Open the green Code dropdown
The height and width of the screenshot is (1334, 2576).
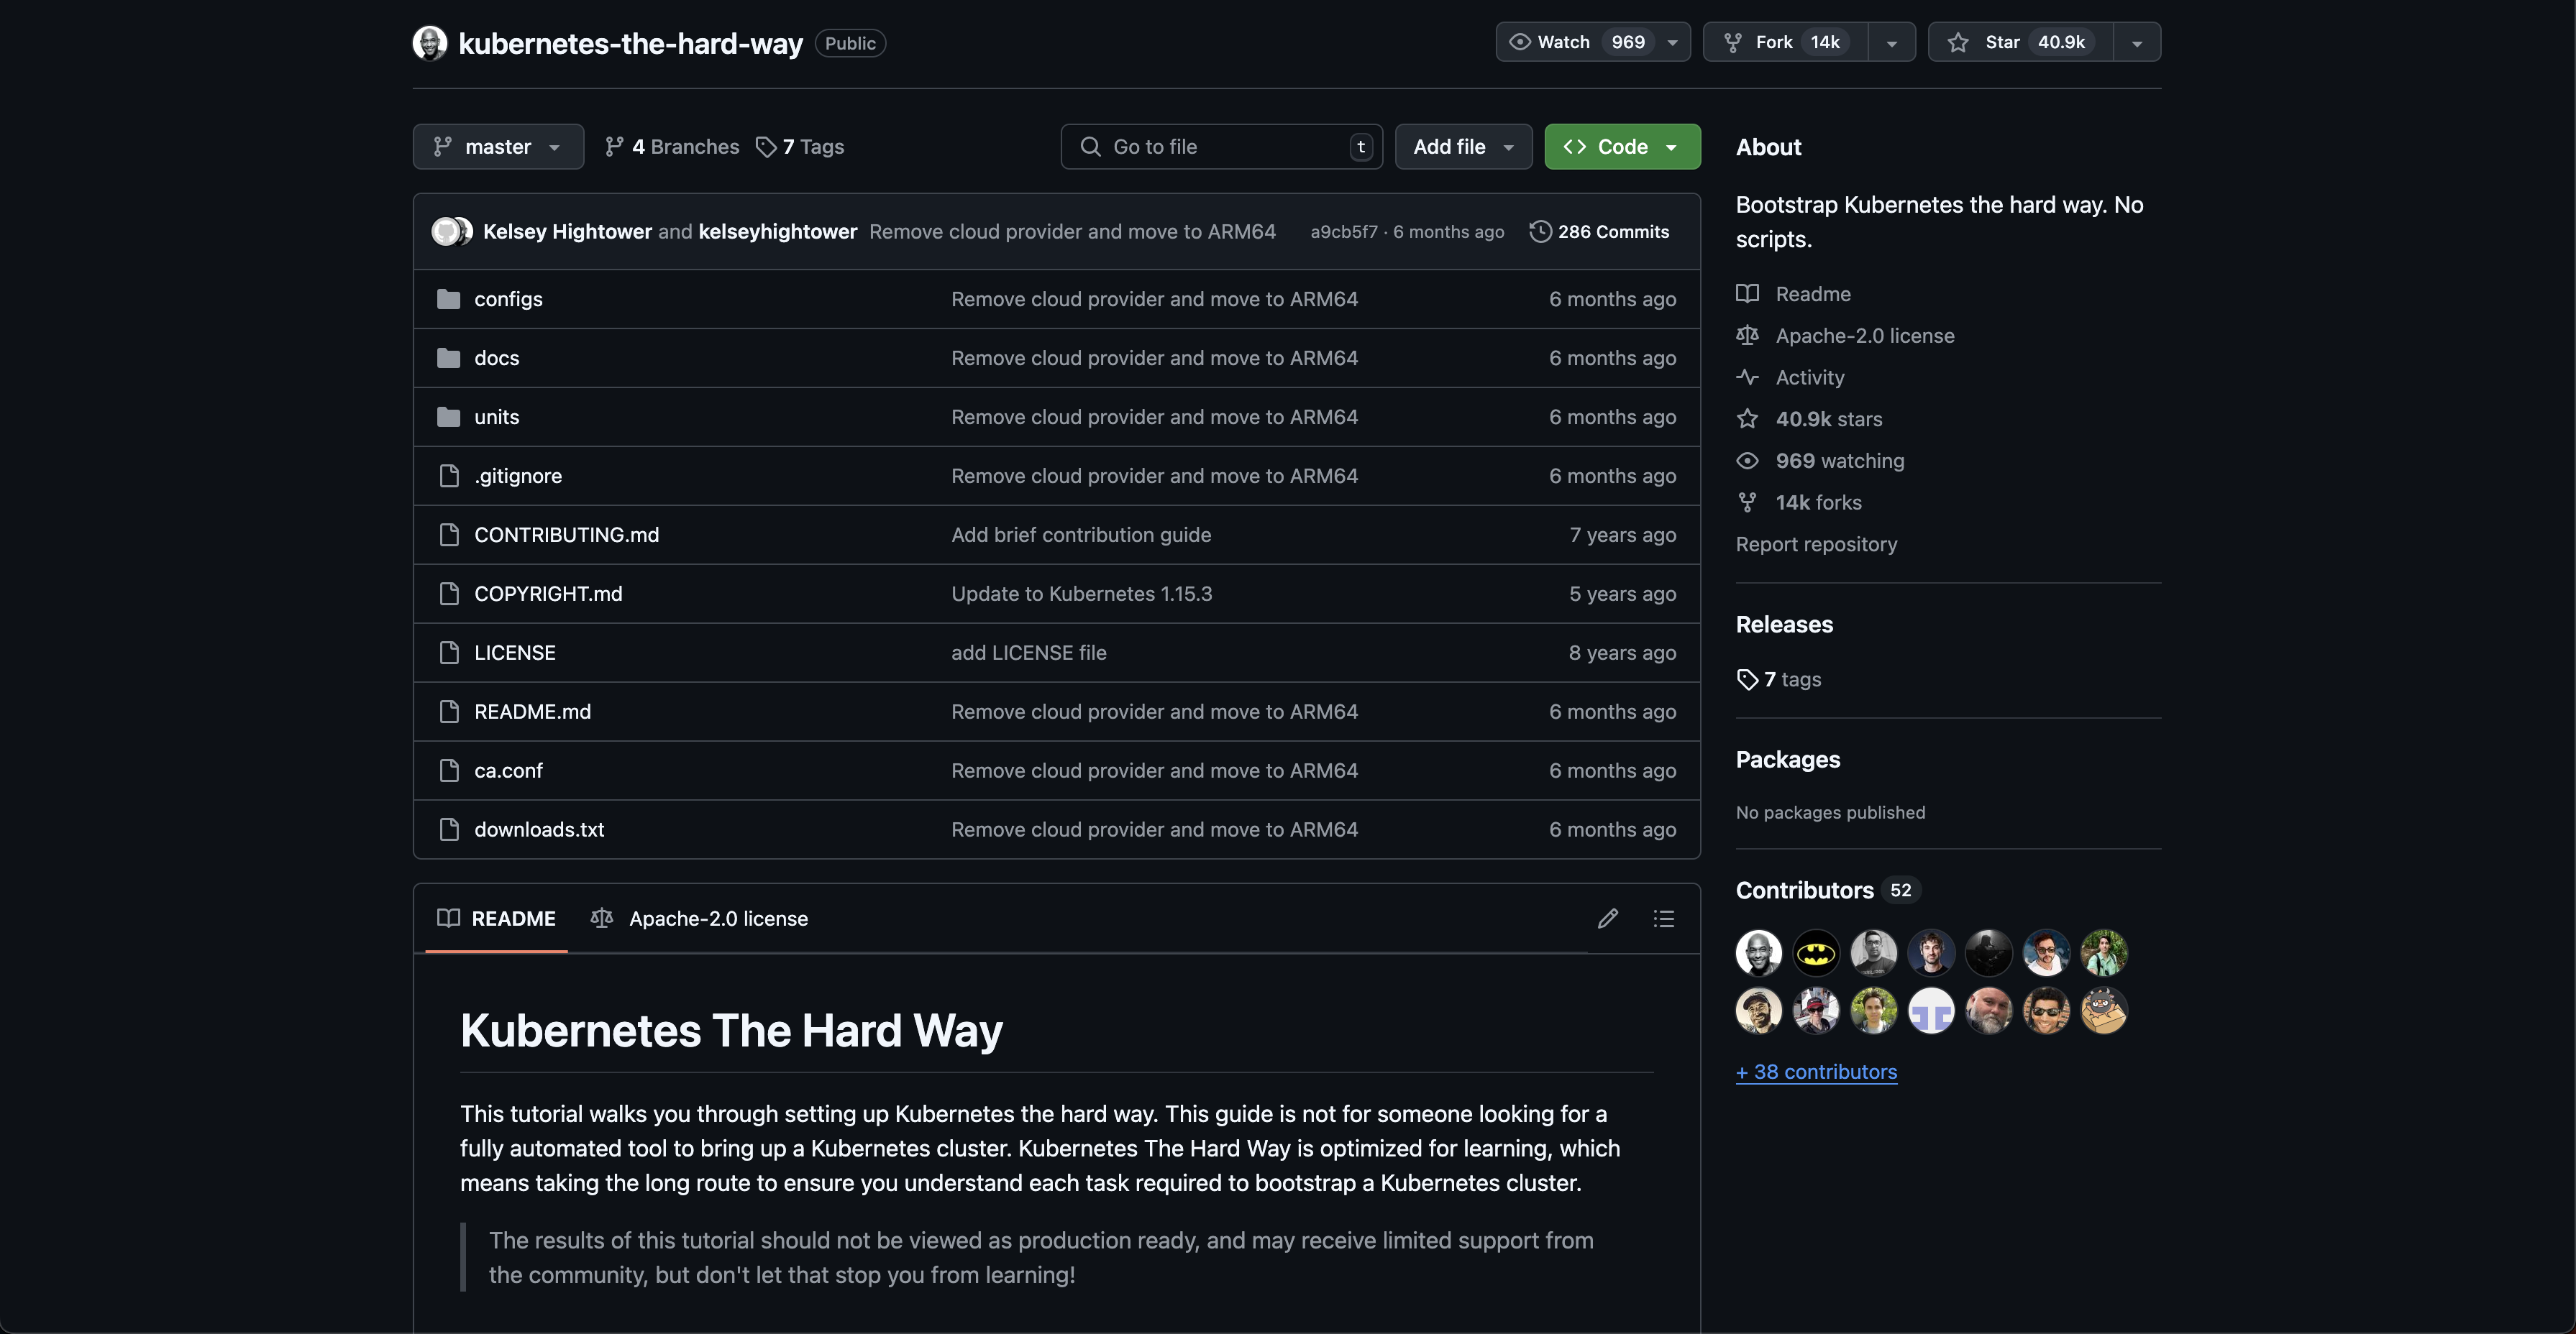[1622, 147]
